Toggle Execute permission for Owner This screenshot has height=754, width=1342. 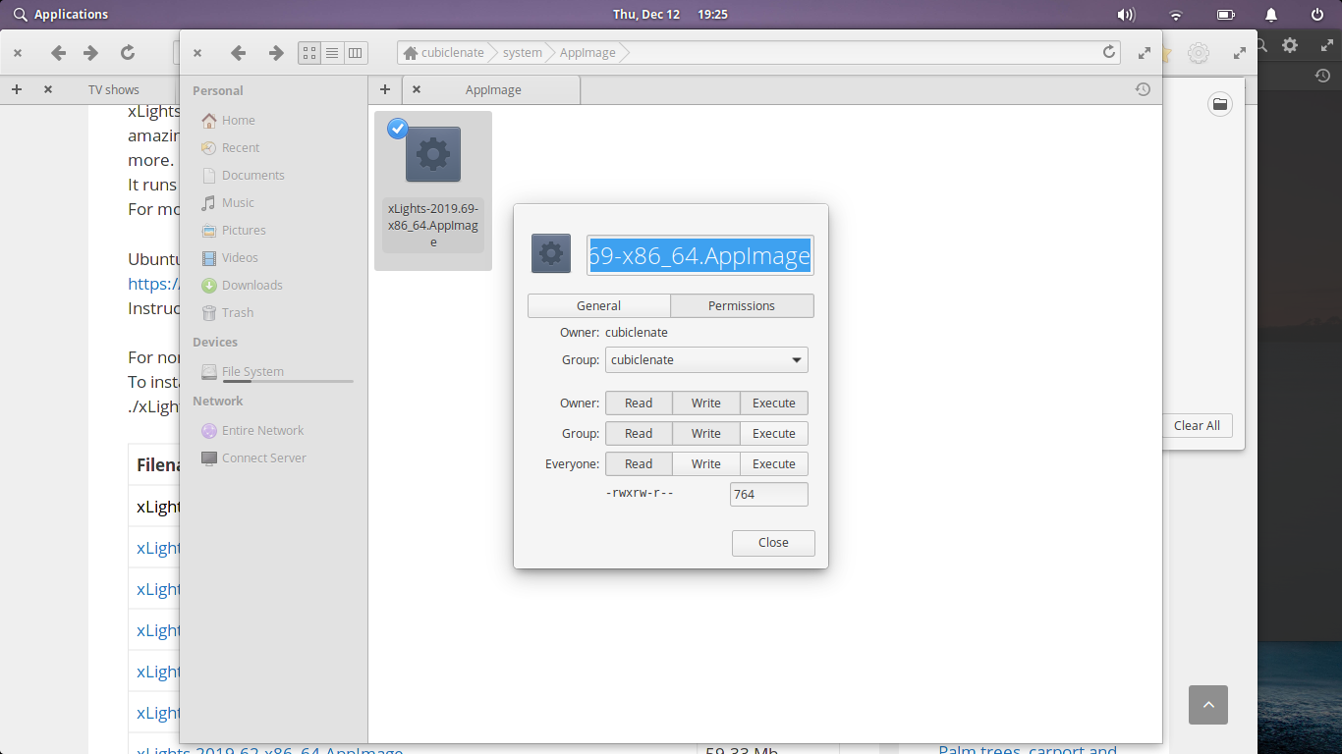point(773,403)
